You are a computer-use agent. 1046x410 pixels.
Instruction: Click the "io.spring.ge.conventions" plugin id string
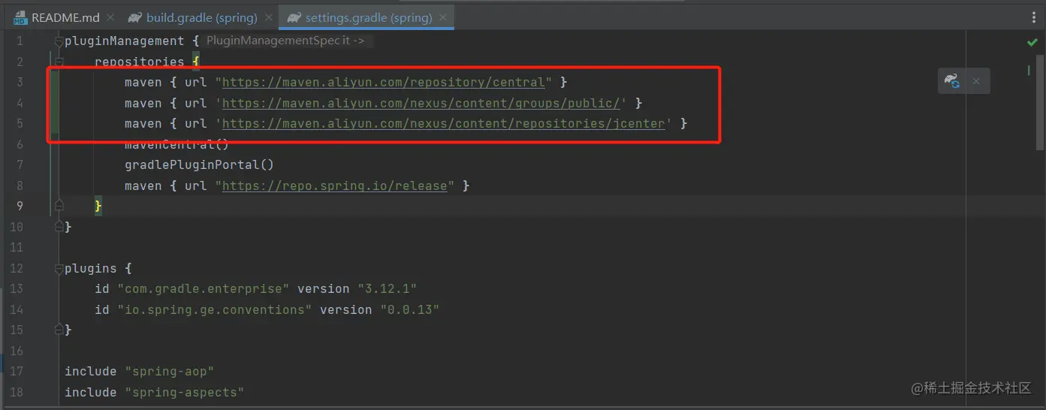214,309
